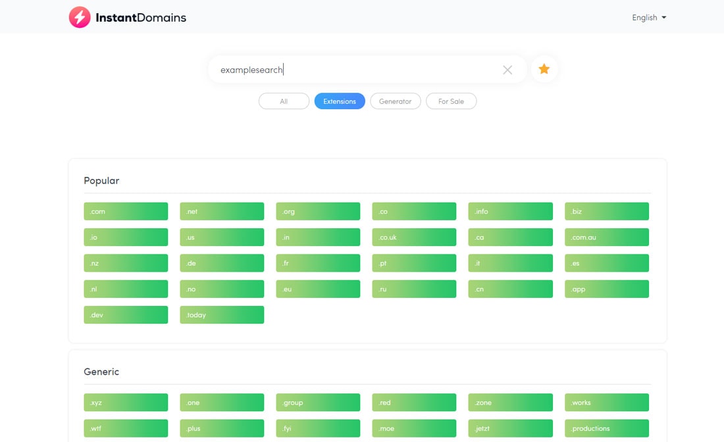The image size is (724, 442).
Task: Click inside the examplesearch search field
Action: tap(367, 70)
